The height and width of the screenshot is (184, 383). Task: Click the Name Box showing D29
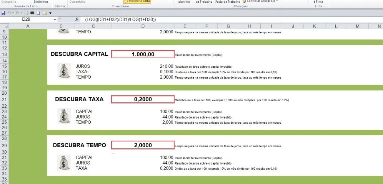pos(27,20)
